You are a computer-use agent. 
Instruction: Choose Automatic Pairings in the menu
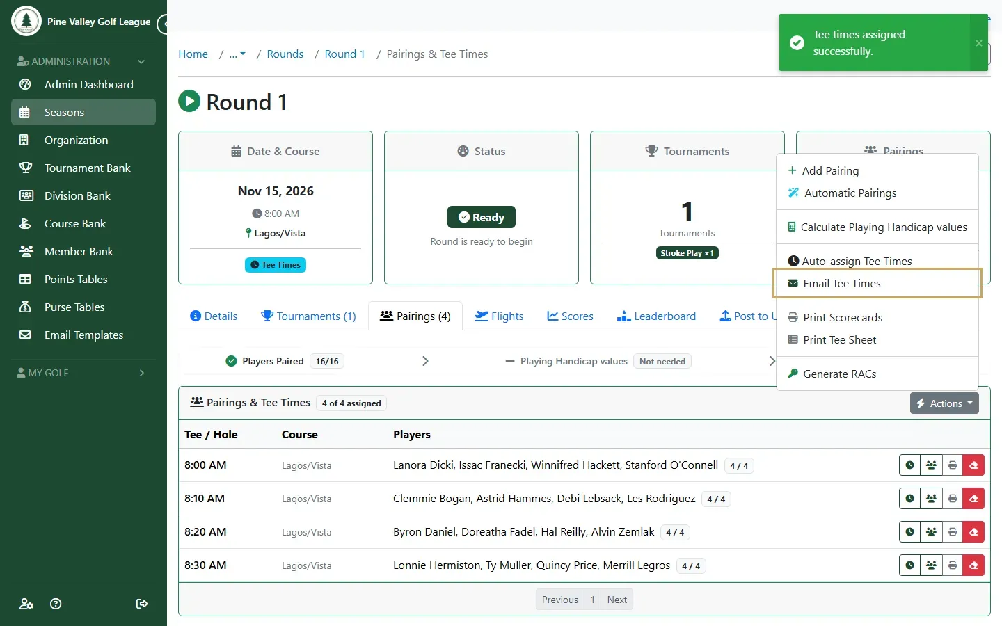(x=877, y=193)
